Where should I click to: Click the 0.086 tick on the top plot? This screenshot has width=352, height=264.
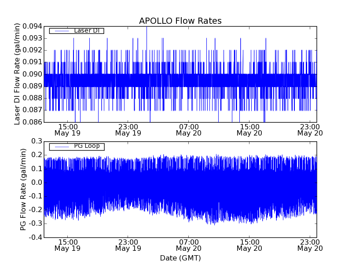32,121
